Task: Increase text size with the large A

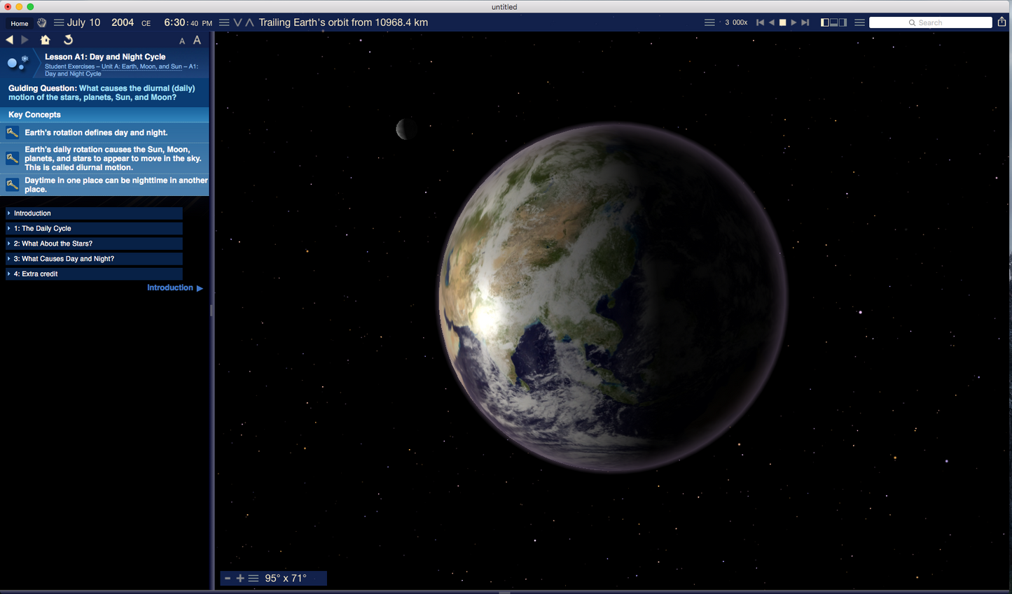Action: [x=197, y=41]
